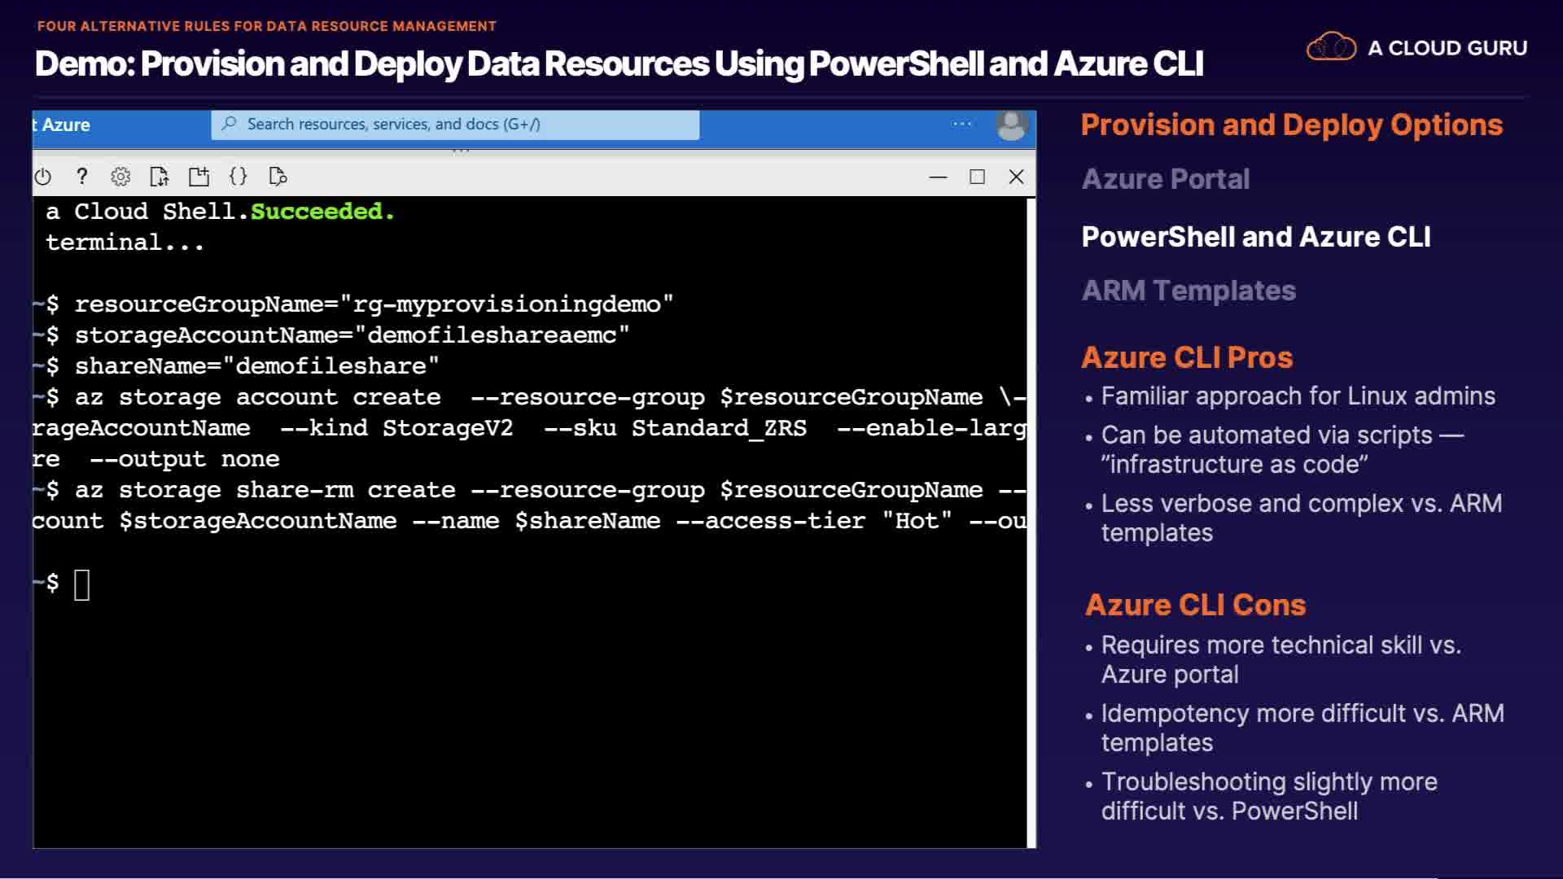Minimize the Cloud Shell pane
Screen dimensions: 1563x879
pos(938,177)
